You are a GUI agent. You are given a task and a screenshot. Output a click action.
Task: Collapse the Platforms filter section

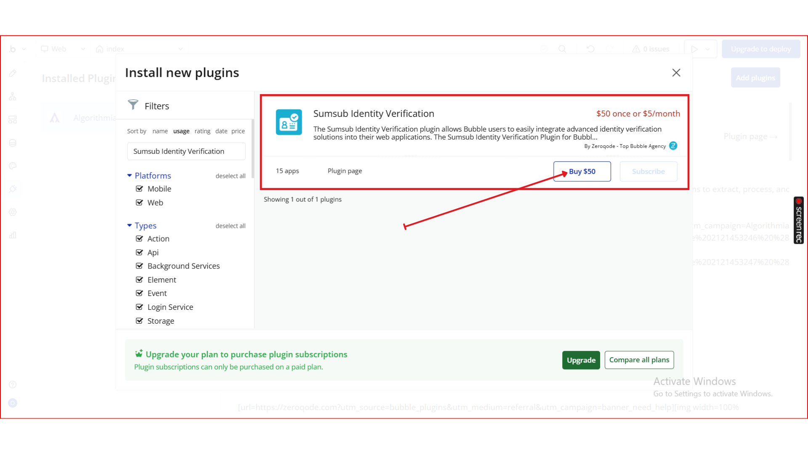coord(130,176)
